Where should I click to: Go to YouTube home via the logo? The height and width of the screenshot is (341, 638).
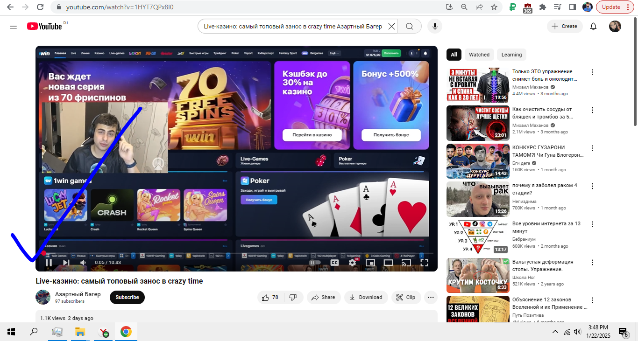[44, 27]
